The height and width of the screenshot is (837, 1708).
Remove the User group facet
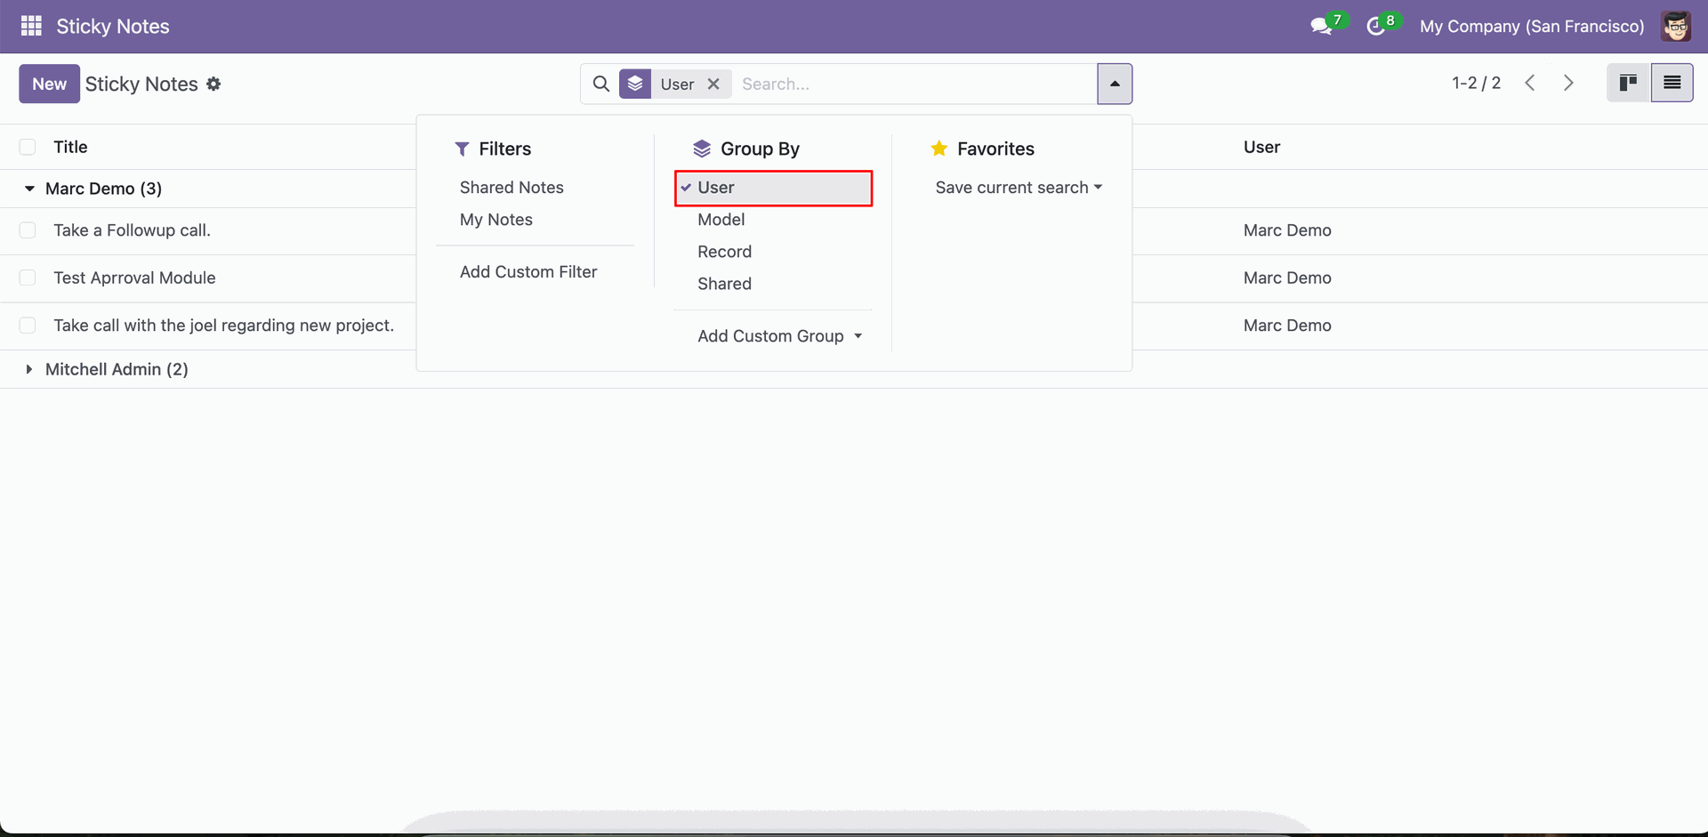coord(713,84)
